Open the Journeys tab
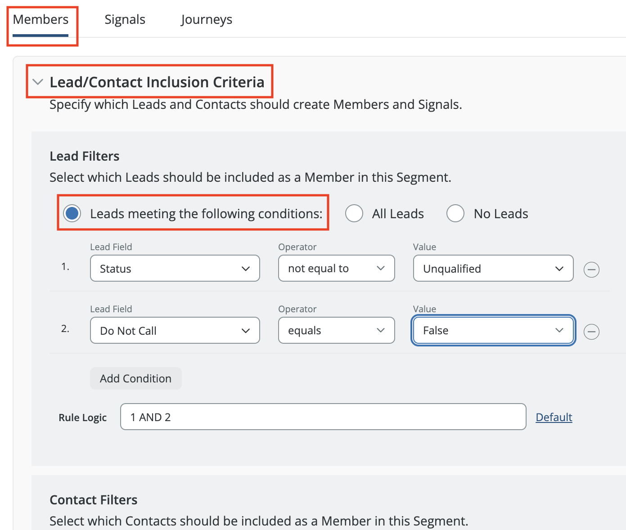Image resolution: width=626 pixels, height=530 pixels. coord(207,20)
